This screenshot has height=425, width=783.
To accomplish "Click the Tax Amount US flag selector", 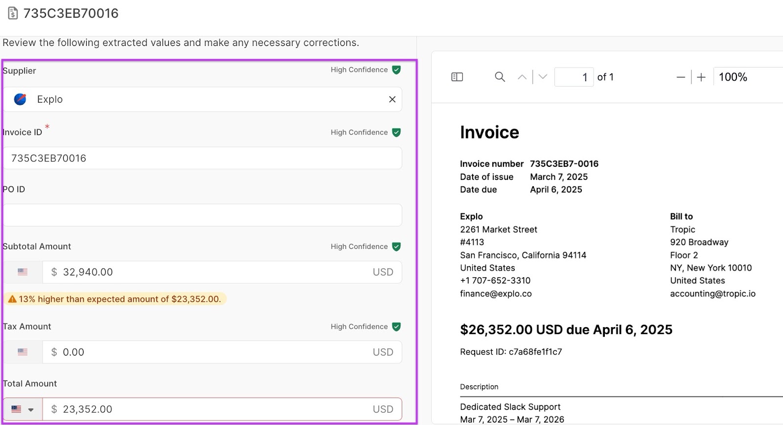I will [23, 352].
